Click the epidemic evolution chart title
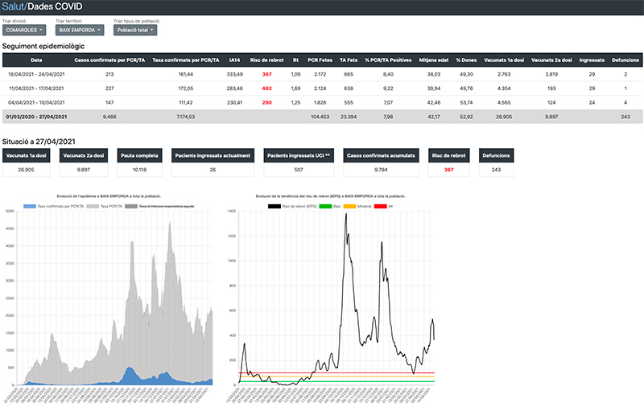 pyautogui.click(x=109, y=196)
